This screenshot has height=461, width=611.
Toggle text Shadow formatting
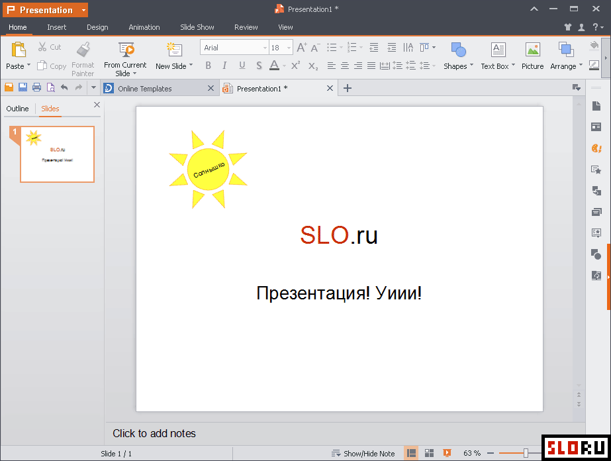pos(259,66)
